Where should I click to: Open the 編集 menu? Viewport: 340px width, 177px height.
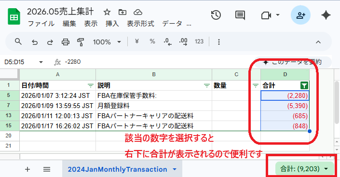tap(69, 24)
